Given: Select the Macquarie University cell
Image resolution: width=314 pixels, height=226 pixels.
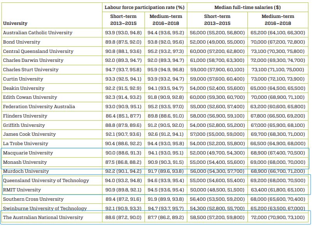Looking at the screenshot, I should tap(28, 153).
